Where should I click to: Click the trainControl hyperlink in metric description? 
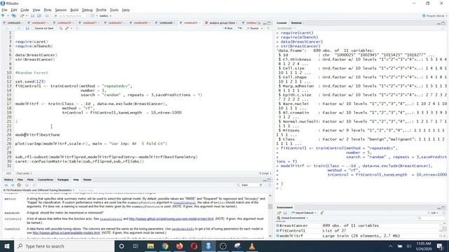click(x=185, y=202)
